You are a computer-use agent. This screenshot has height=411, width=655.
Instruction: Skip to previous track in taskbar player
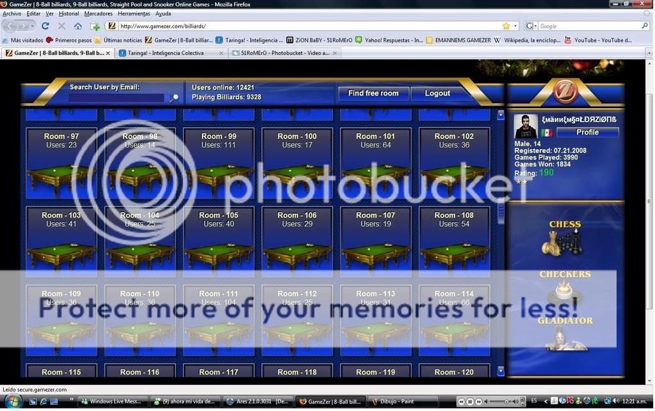point(461,402)
